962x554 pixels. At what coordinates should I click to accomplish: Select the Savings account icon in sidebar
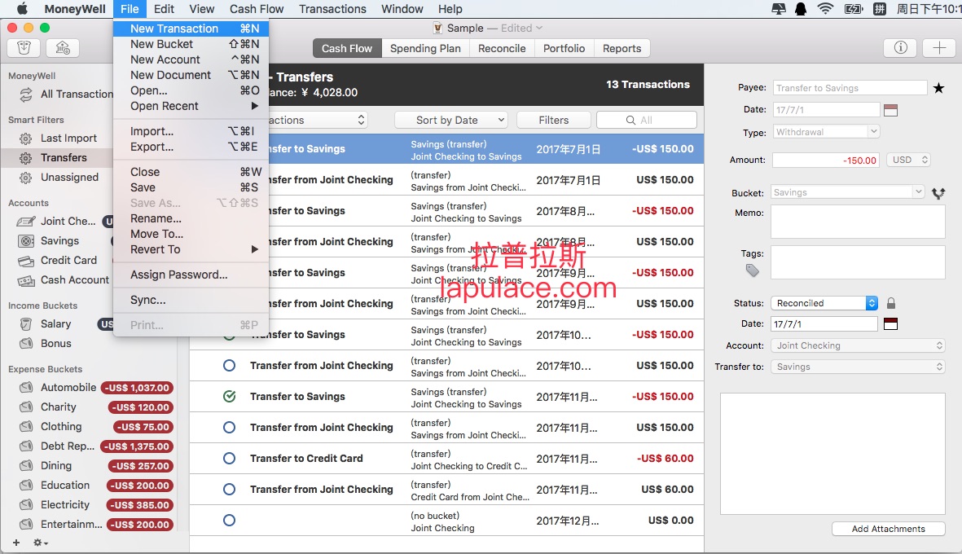click(26, 241)
